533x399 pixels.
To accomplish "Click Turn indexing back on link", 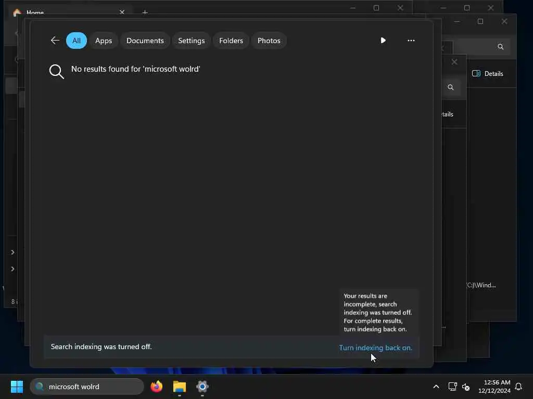I will [x=375, y=348].
